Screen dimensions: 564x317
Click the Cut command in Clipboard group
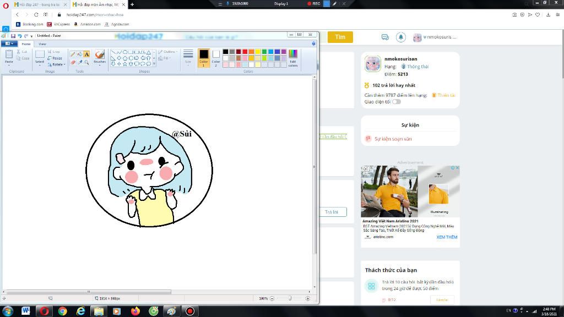[21, 52]
